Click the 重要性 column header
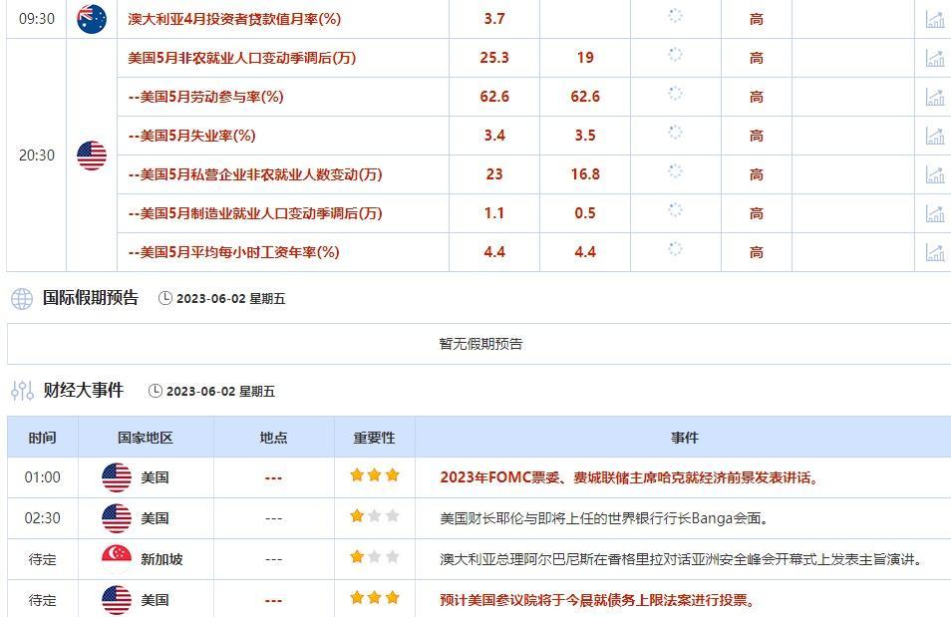Viewport: 951px width, 617px height. coord(373,438)
